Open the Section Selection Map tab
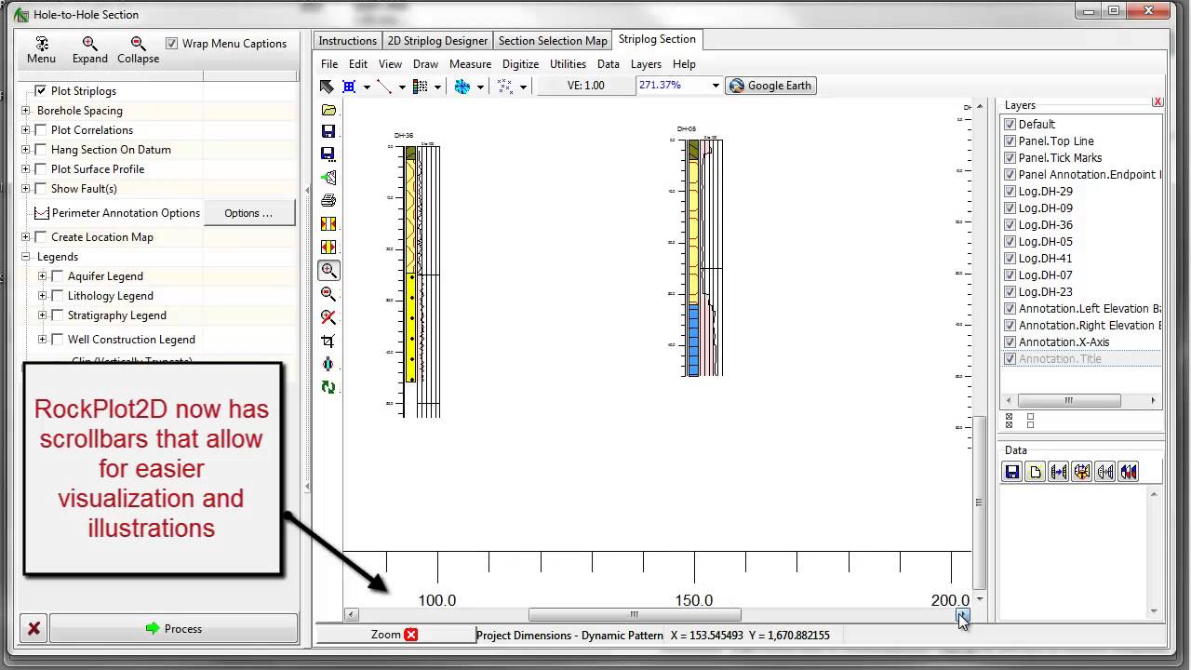This screenshot has width=1191, height=670. [x=553, y=41]
